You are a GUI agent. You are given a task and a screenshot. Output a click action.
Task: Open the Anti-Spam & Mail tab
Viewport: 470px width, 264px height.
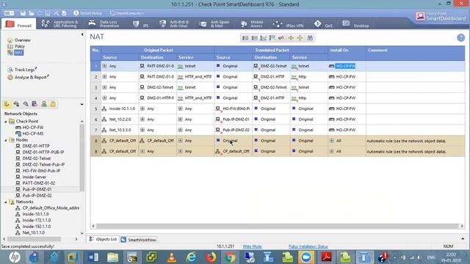[x=214, y=24]
